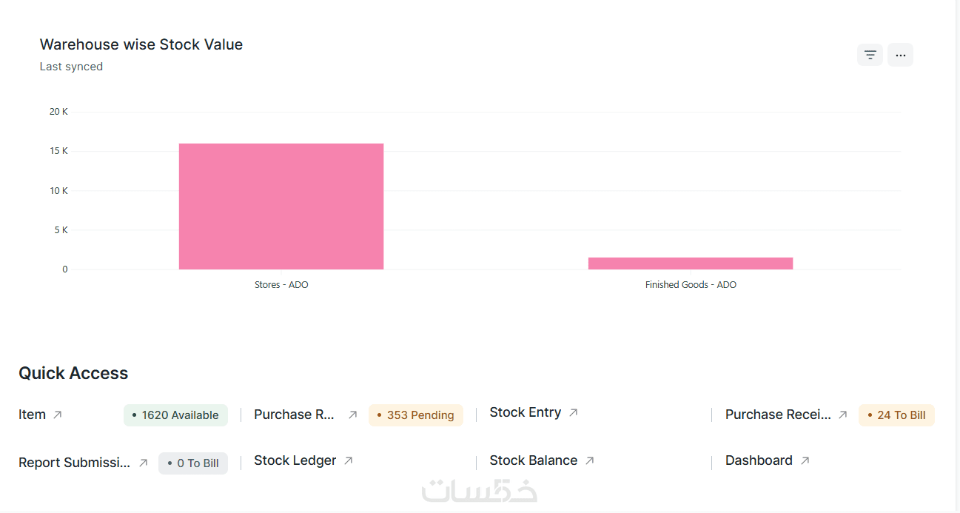This screenshot has height=513, width=960.
Task: Click the 0 To Bill badge
Action: coord(193,463)
